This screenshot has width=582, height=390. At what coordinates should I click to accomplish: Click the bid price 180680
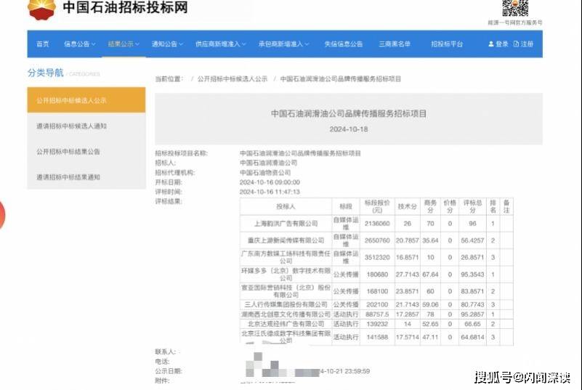click(377, 275)
